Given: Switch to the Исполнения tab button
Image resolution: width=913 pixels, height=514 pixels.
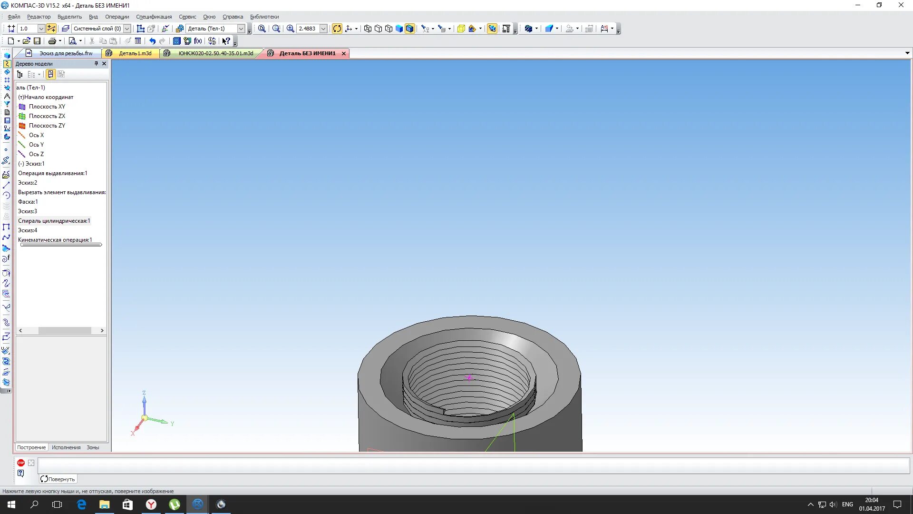Looking at the screenshot, I should [66, 447].
